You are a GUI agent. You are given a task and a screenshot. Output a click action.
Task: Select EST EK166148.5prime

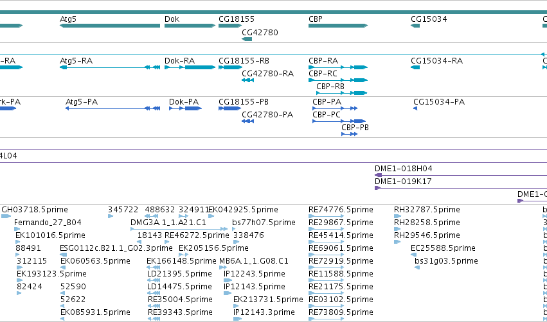click(153, 267)
